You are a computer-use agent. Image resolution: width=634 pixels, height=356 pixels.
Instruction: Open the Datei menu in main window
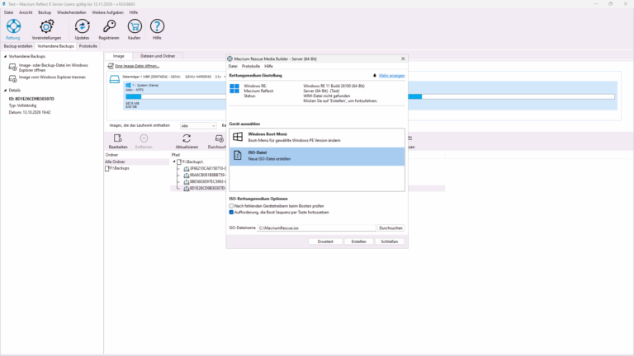click(8, 12)
